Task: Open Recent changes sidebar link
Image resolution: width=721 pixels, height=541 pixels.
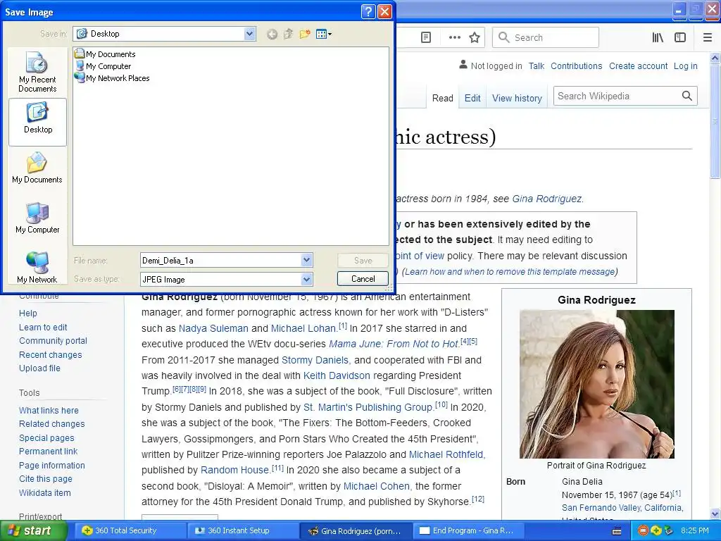Action: pos(50,355)
